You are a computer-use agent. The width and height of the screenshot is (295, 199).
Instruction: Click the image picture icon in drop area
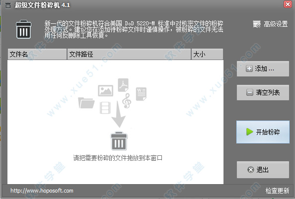tap(106, 91)
